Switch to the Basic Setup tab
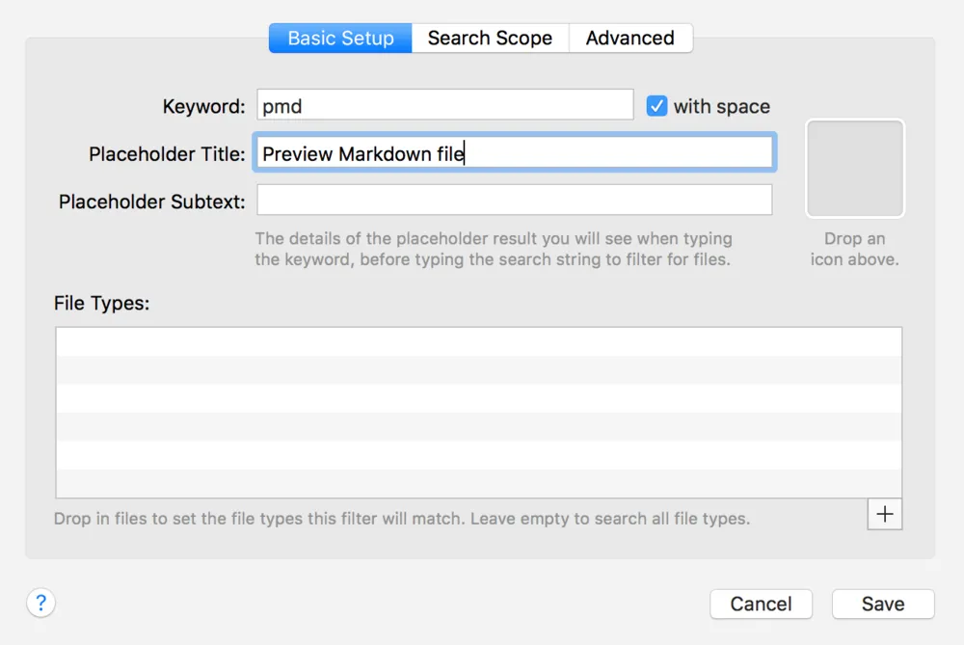 340,39
